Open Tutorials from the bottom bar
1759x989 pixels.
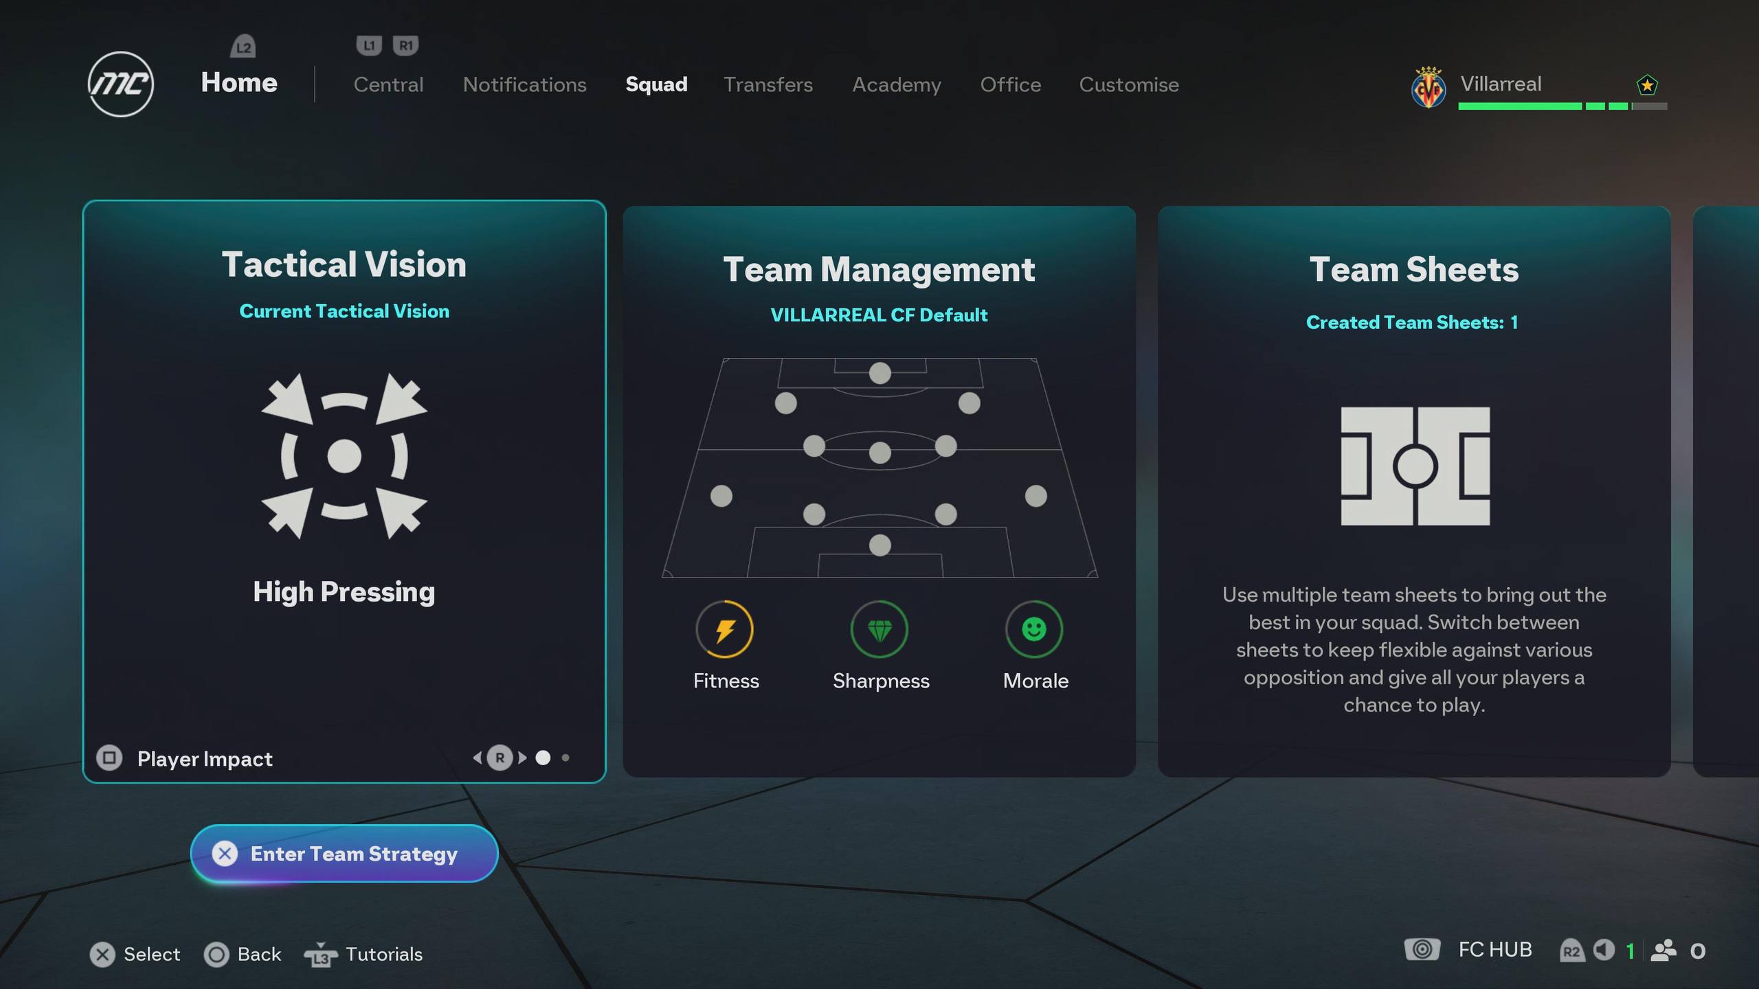pos(383,954)
